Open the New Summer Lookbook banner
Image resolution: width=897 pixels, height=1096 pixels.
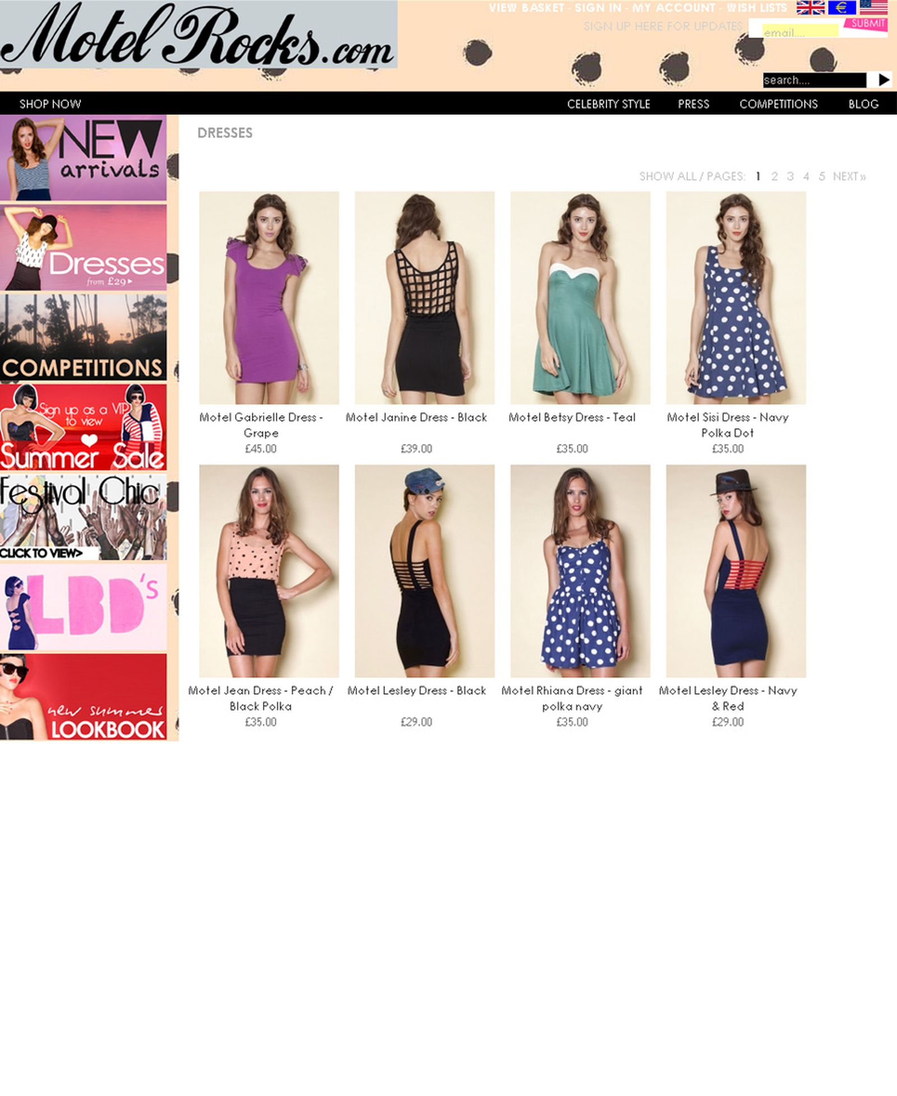(x=83, y=696)
